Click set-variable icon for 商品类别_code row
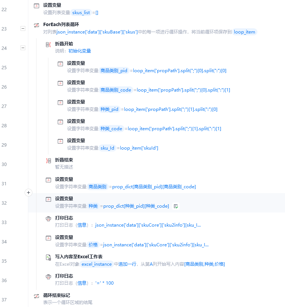The width and height of the screenshot is (285, 307). coord(60,83)
